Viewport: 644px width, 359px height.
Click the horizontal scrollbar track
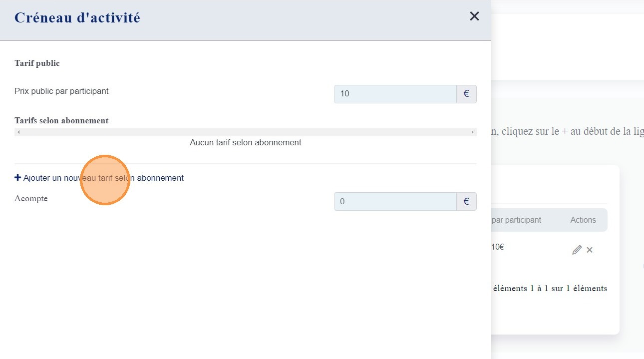coord(246,132)
